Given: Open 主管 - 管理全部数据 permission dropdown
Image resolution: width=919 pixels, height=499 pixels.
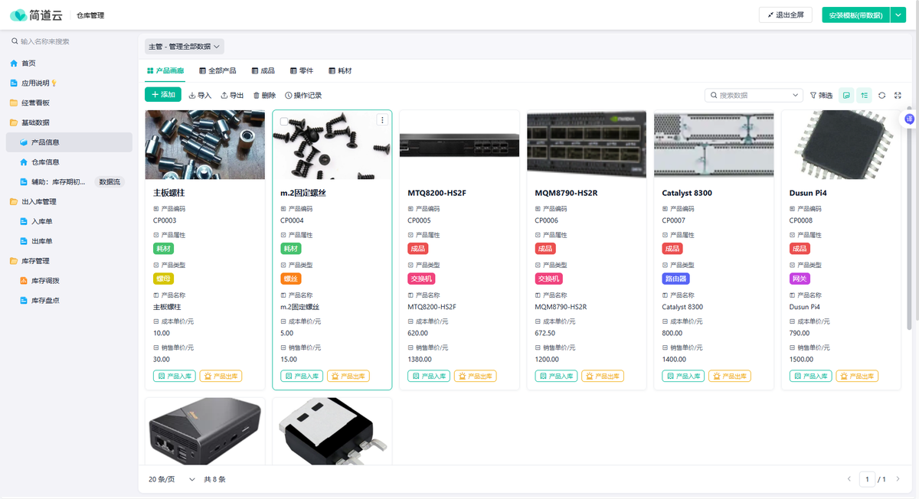Looking at the screenshot, I should coord(185,47).
